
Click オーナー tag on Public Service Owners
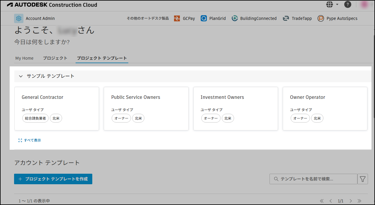pyautogui.click(x=121, y=118)
